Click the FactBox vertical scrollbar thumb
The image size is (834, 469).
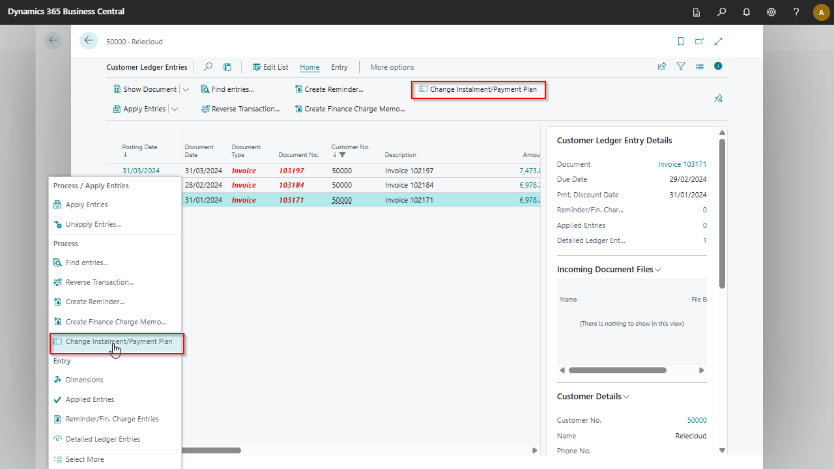tap(722, 213)
